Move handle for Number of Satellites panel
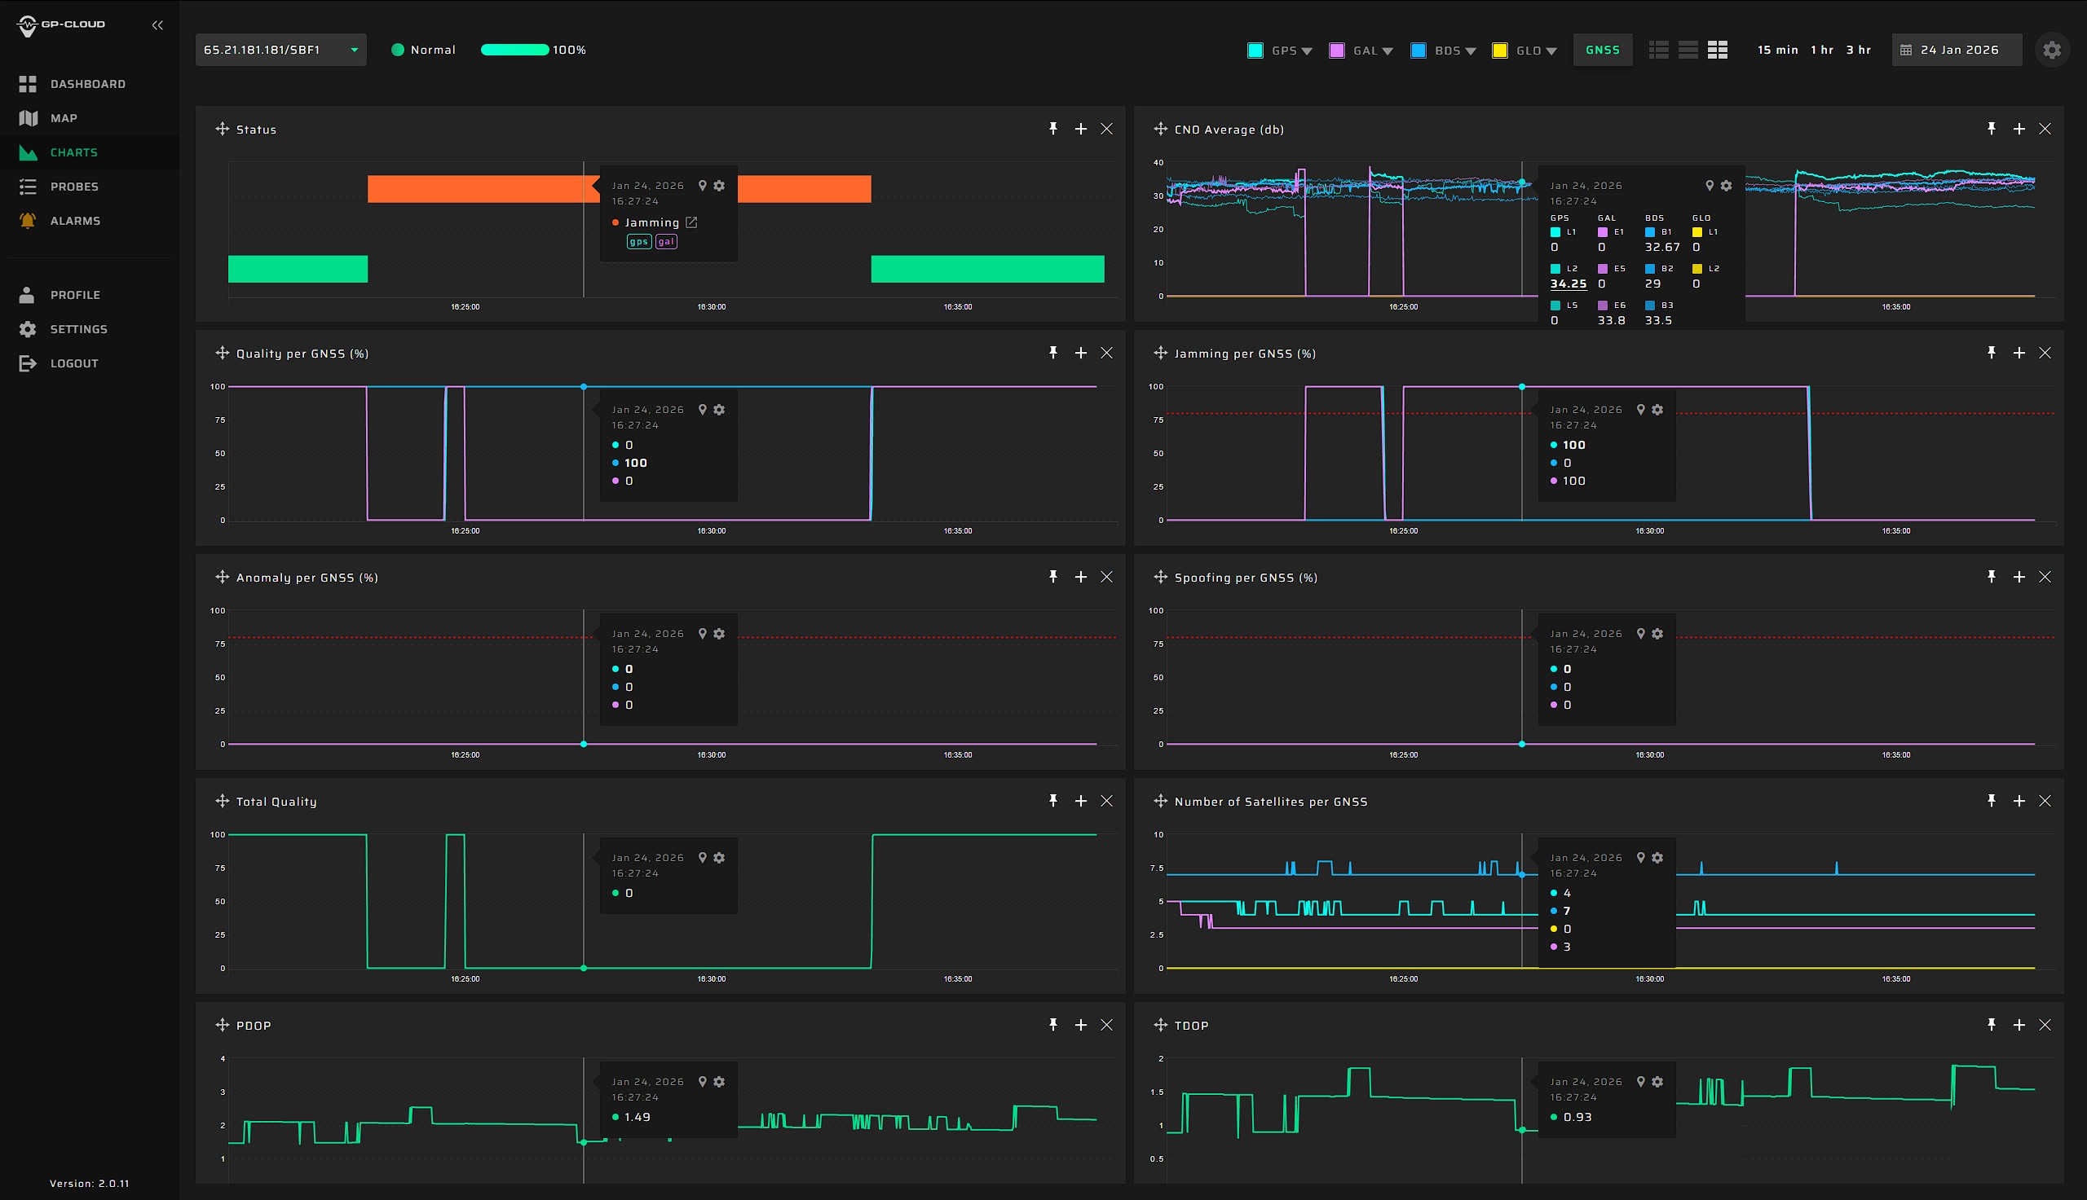Viewport: 2087px width, 1200px height. [1160, 801]
